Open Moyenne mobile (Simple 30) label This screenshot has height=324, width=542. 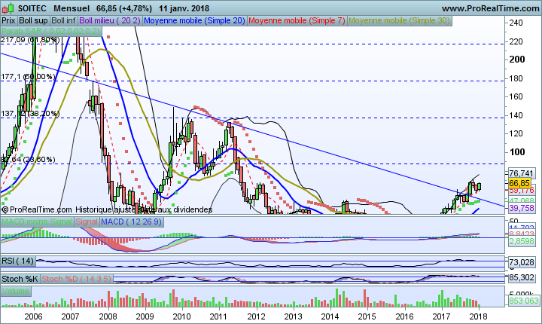399,21
